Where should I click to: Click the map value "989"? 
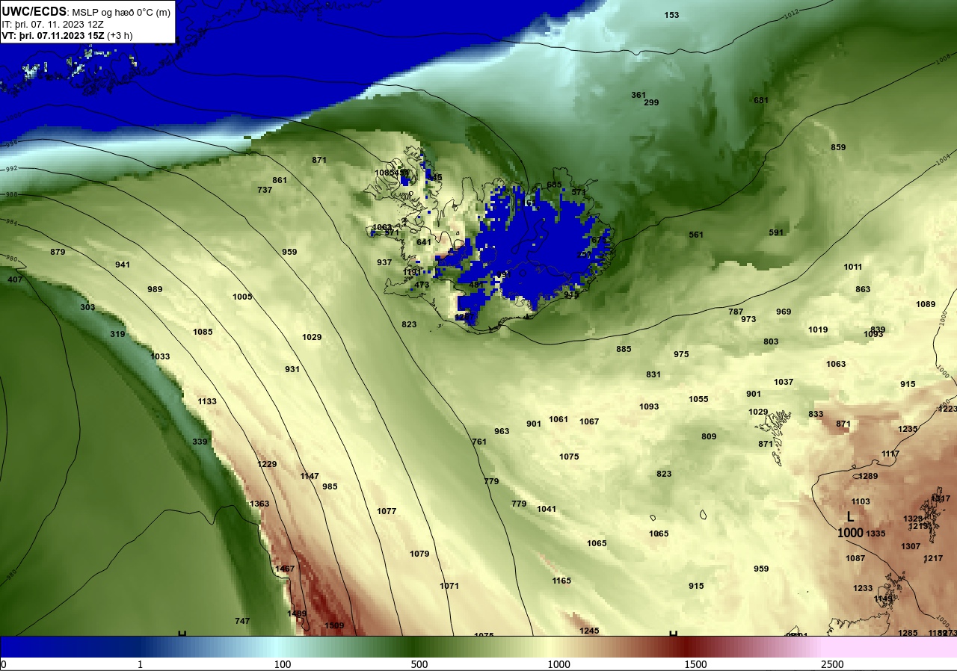click(155, 289)
